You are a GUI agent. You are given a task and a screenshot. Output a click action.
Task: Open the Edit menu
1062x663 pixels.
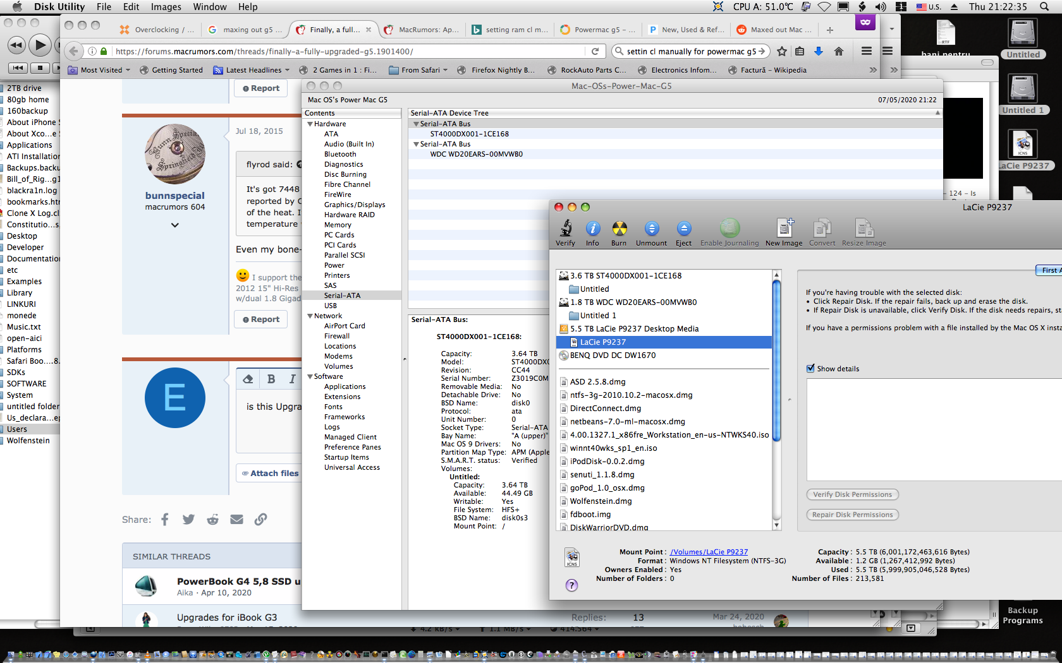click(131, 6)
